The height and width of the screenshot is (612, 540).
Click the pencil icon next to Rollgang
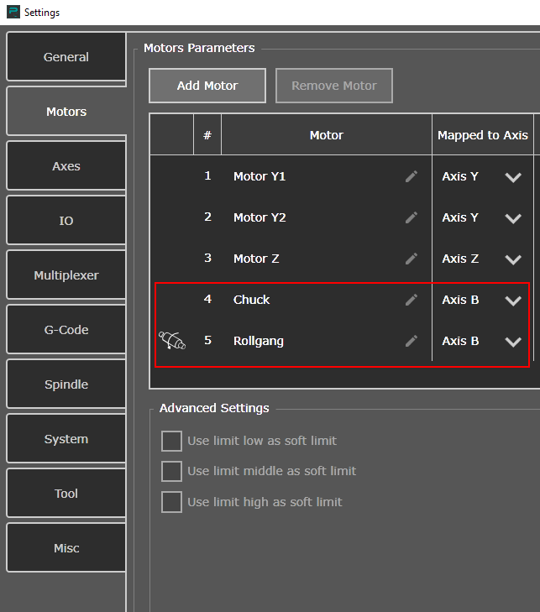(411, 341)
